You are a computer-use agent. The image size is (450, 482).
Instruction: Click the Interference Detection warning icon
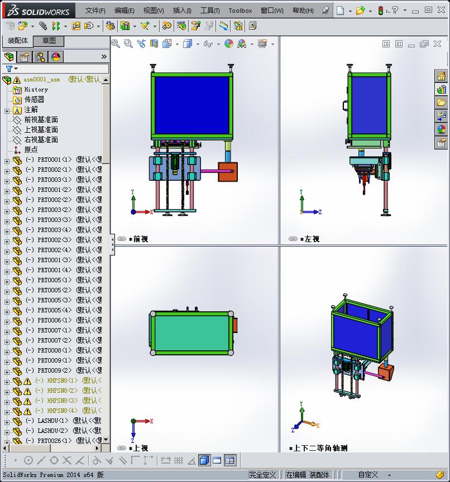(238, 26)
